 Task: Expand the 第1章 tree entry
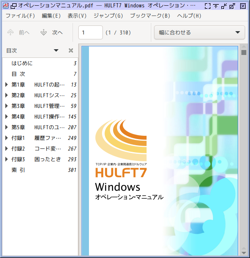point(7,84)
